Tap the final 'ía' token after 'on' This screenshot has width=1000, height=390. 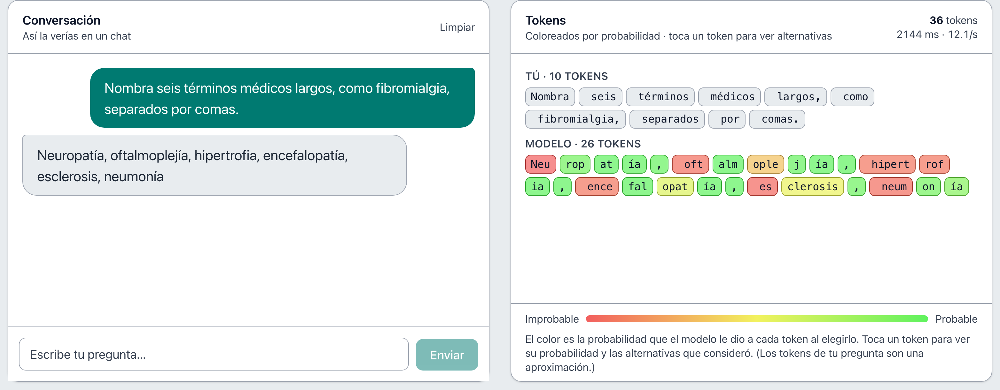tap(957, 187)
